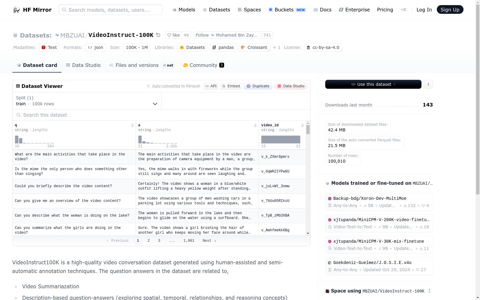Open Spaces in the top navigation

[249, 10]
